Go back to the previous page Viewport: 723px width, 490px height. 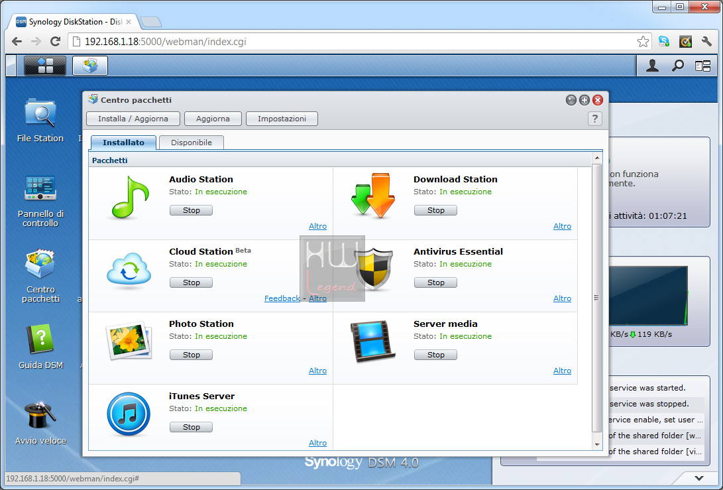pos(17,42)
